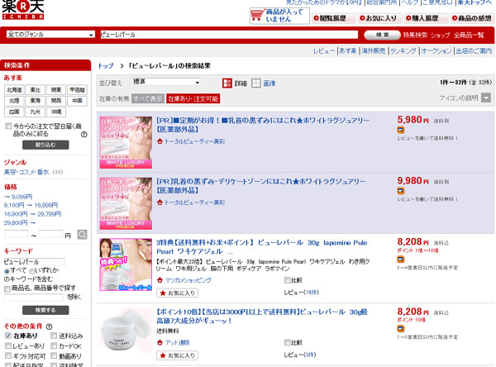
Task: Add アット通販 item to お気に入り
Action: click(178, 355)
